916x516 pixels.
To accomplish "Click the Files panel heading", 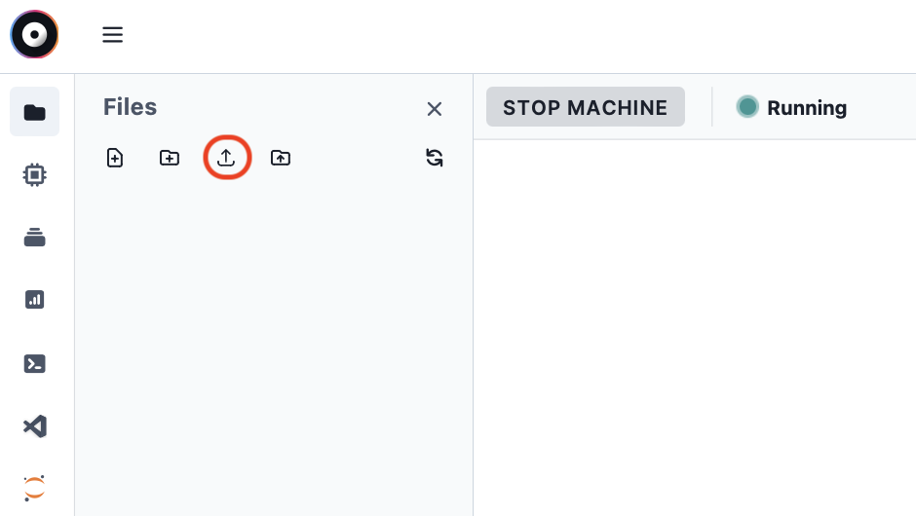I will pos(130,107).
